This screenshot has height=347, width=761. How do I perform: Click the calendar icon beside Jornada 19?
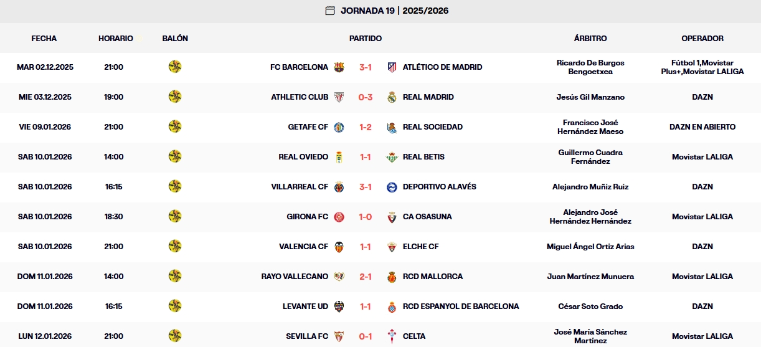[x=330, y=11]
